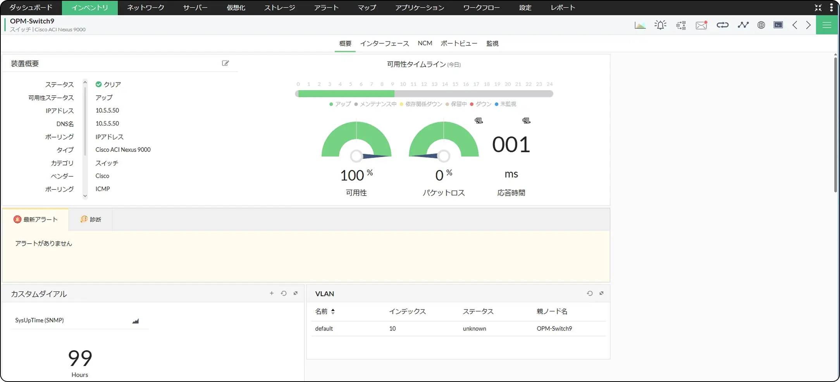The image size is (840, 382).
Task: Open the green hamburger menu
Action: click(827, 25)
